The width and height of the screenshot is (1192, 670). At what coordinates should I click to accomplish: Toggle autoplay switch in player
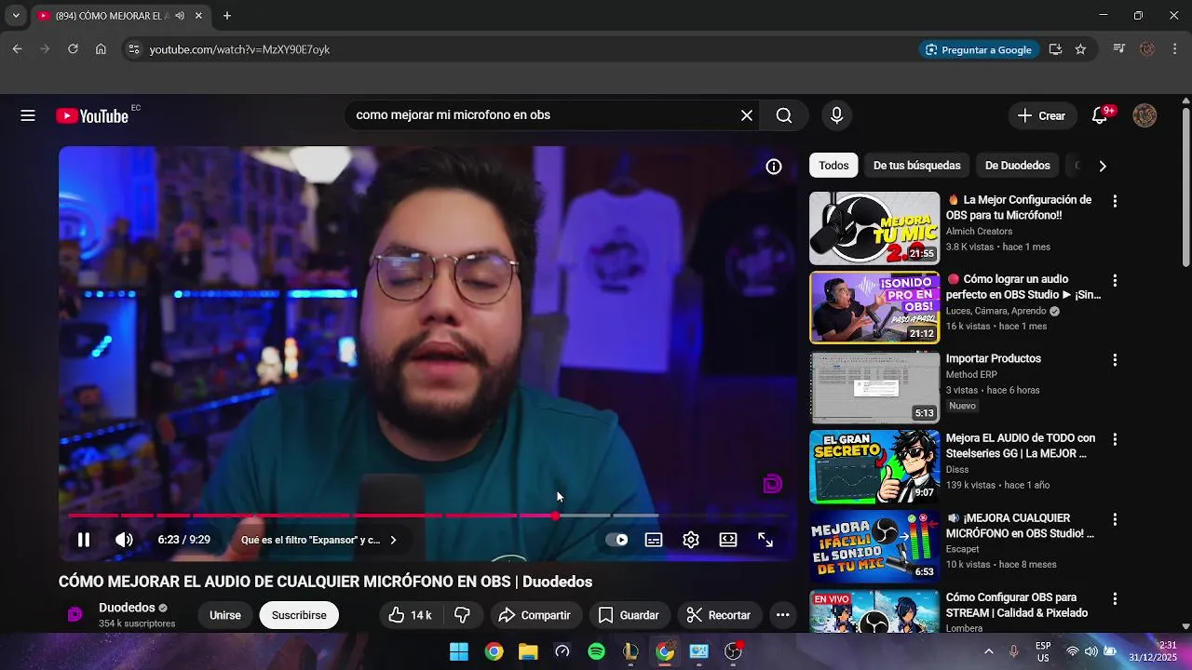(x=617, y=540)
